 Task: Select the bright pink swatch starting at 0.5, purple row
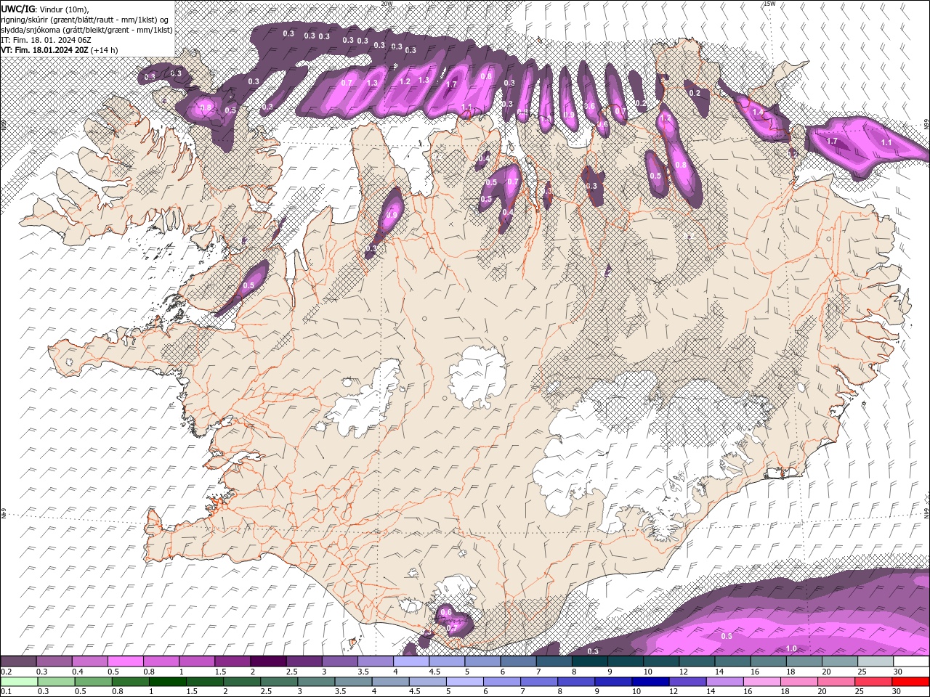(126, 661)
